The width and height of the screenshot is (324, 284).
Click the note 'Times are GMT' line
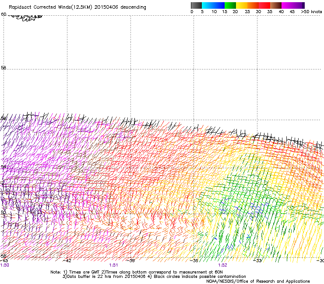tap(137, 272)
